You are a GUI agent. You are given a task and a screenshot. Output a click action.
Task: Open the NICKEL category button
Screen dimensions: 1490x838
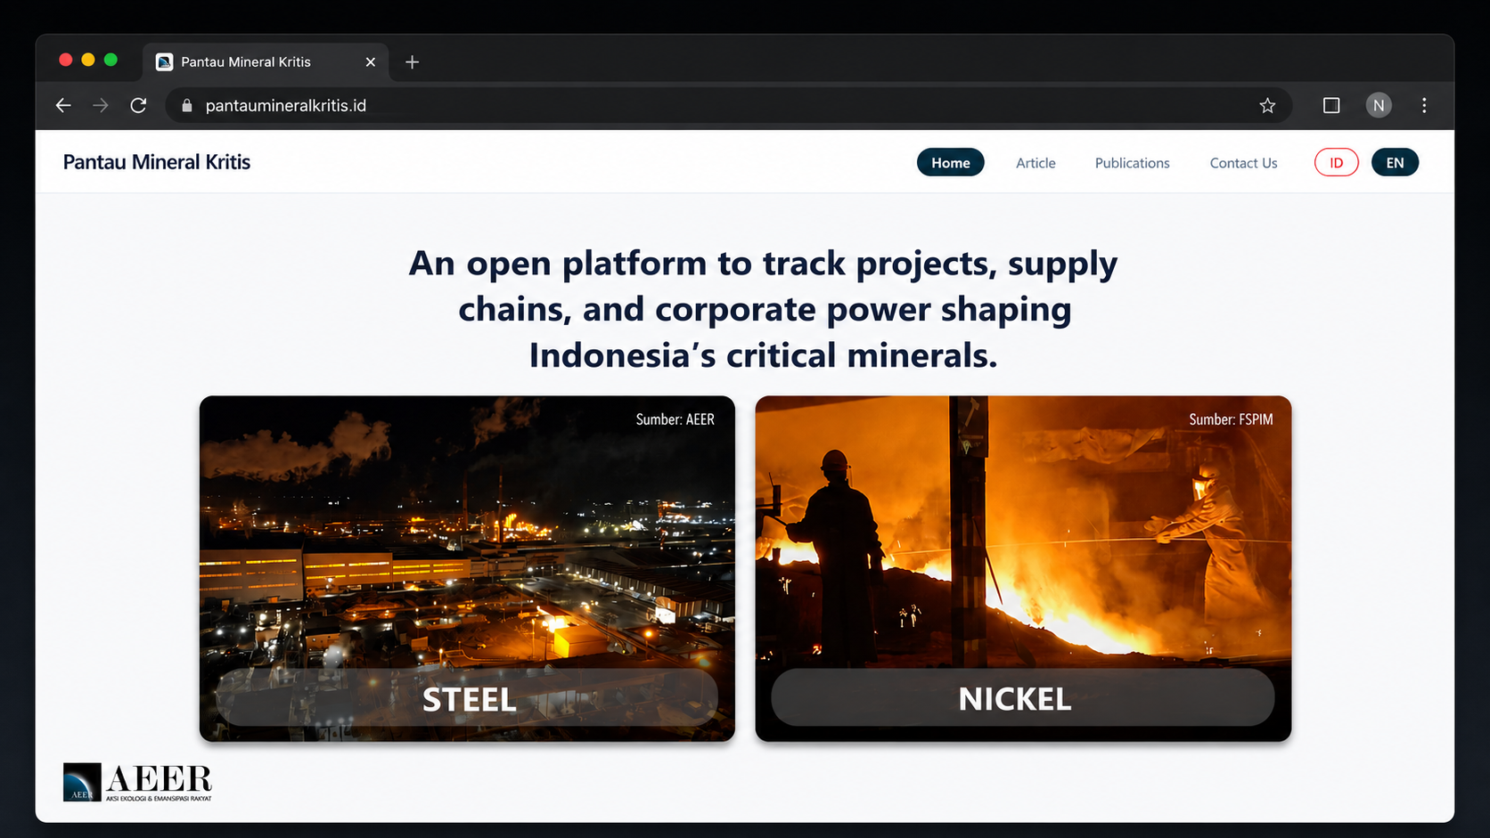tap(1023, 697)
